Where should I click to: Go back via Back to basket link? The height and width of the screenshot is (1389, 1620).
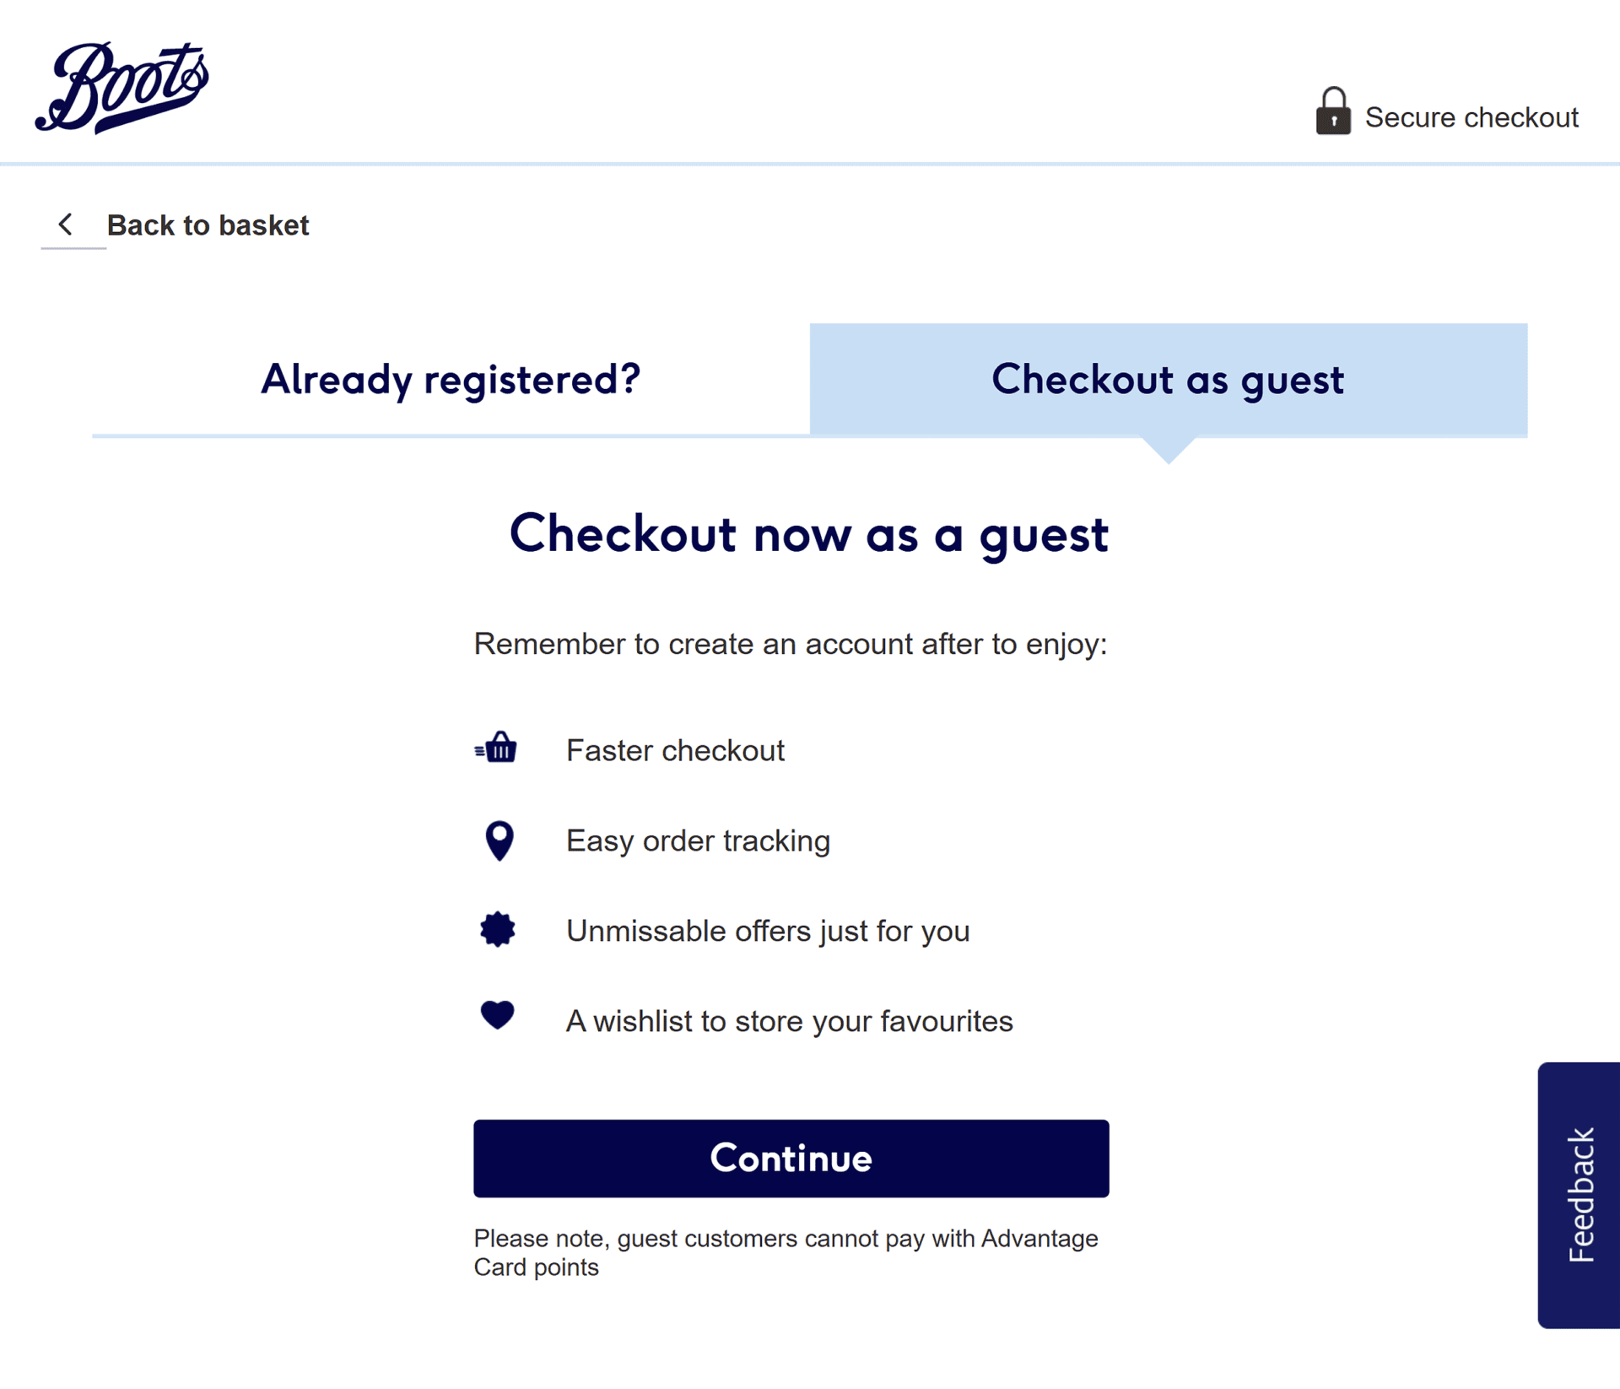208,225
